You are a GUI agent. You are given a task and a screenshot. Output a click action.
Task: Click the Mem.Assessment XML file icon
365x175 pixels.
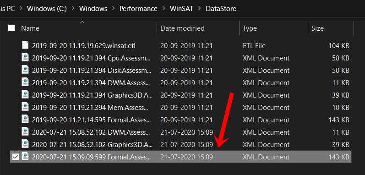click(x=25, y=107)
